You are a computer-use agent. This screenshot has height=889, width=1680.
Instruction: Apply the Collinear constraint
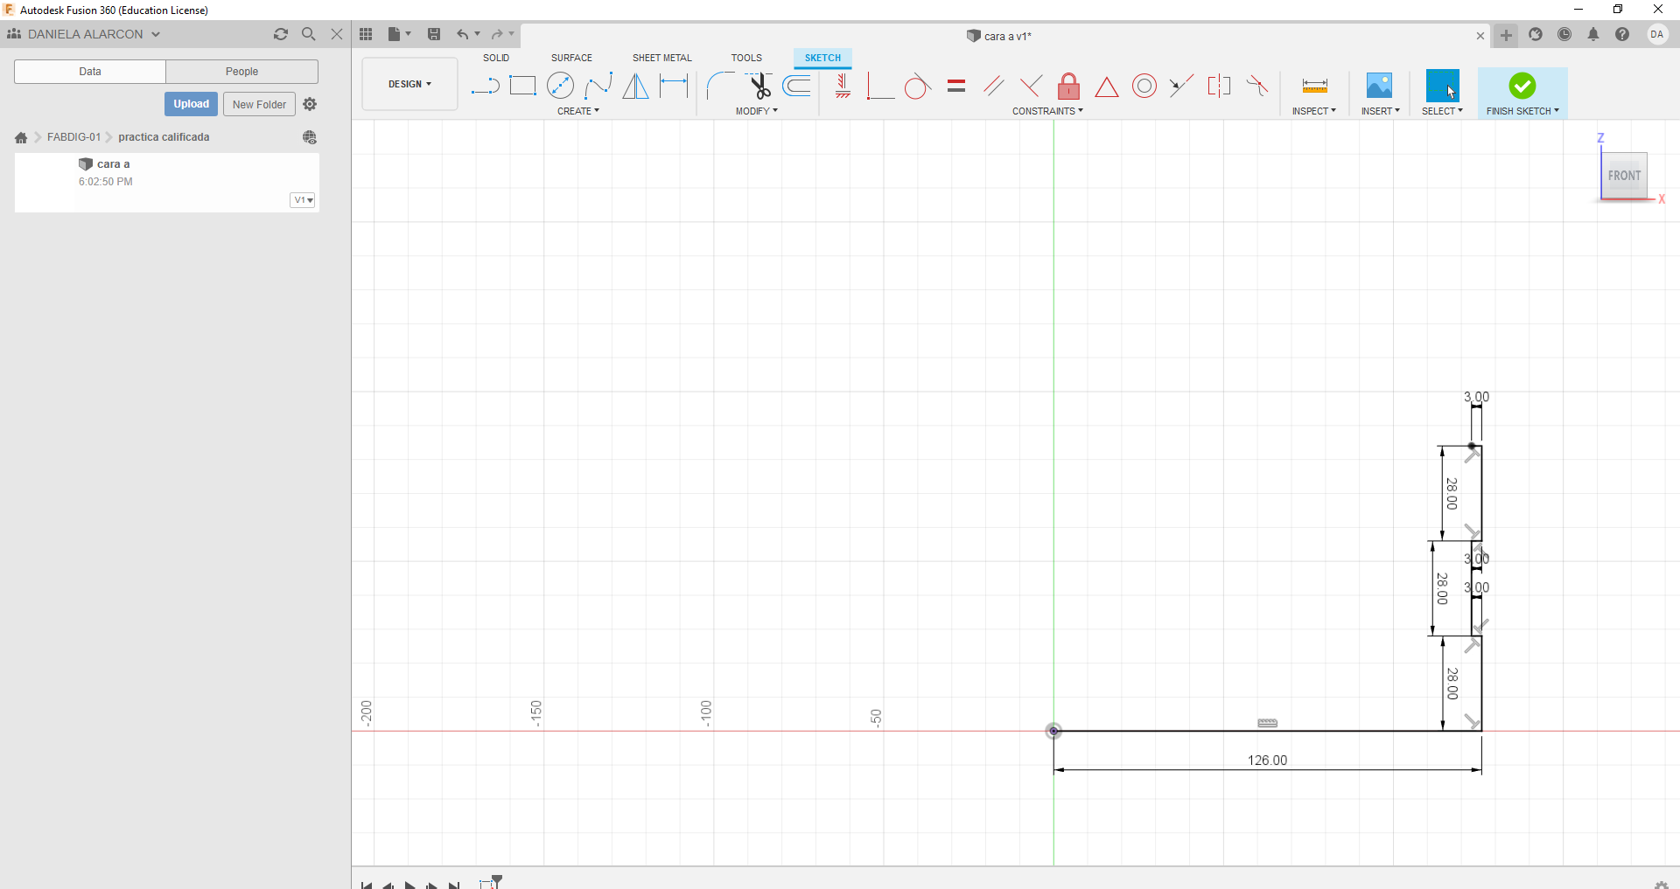click(1181, 86)
